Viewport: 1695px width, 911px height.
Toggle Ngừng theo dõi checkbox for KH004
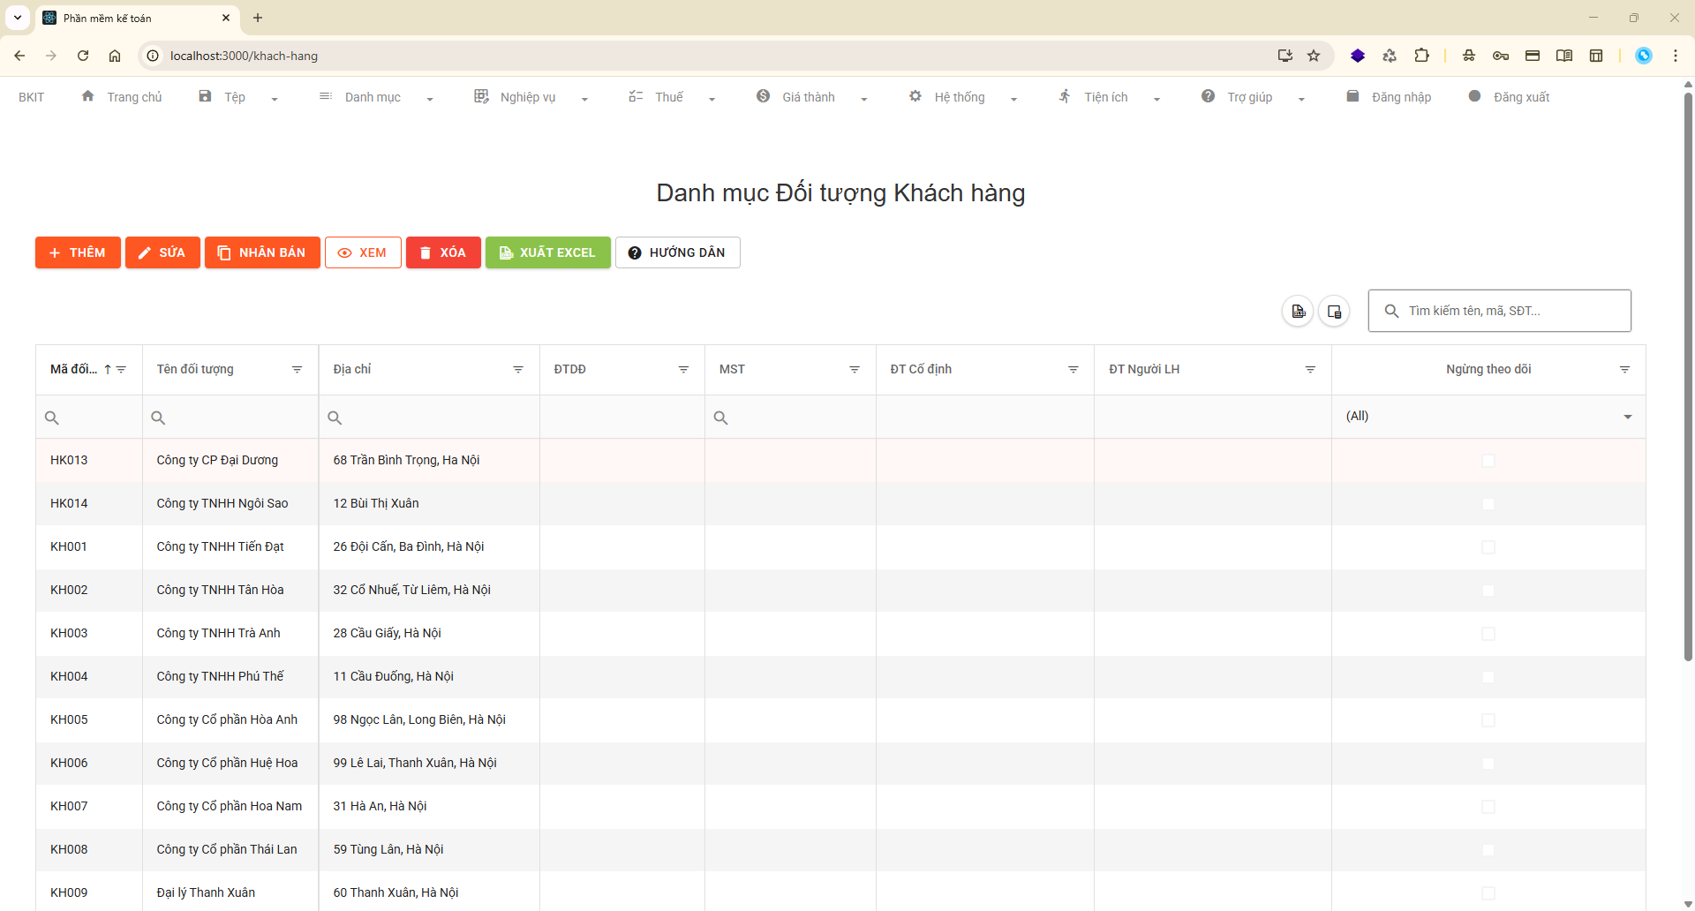(x=1488, y=677)
